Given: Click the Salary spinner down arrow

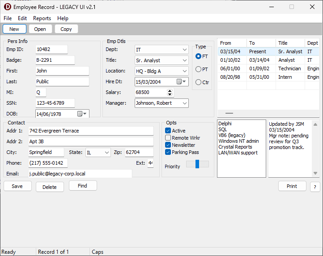Looking at the screenshot, I should [x=170, y=94].
